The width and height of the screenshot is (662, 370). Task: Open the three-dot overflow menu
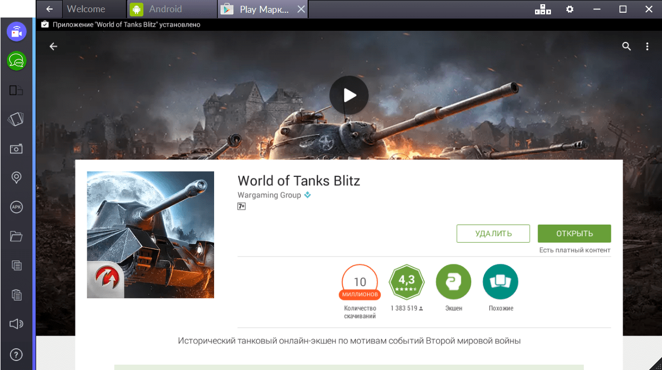[x=647, y=47]
